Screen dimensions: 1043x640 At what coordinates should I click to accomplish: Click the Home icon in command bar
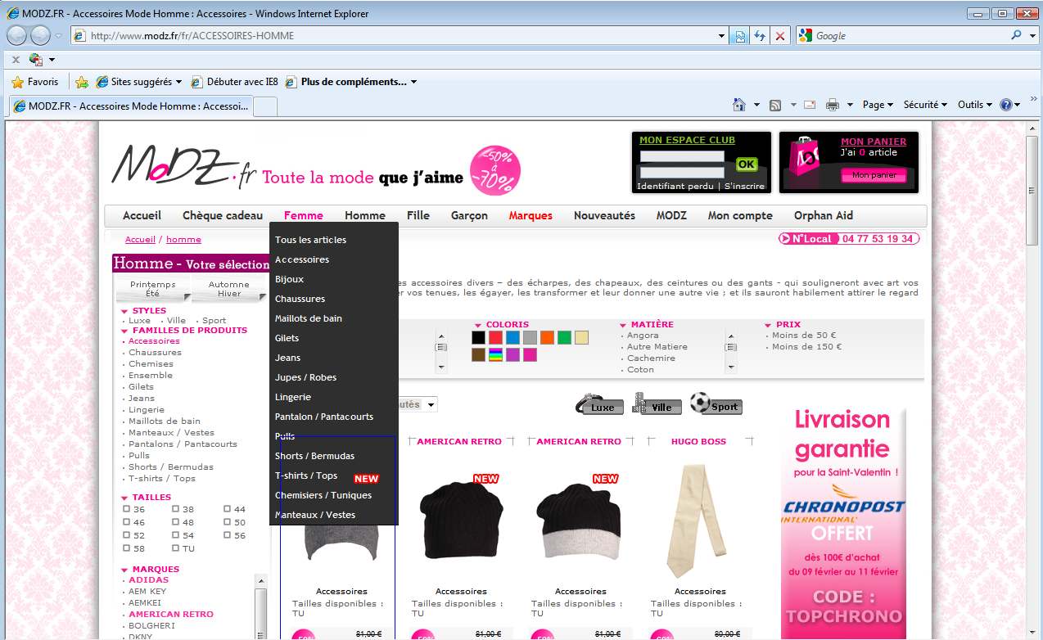click(x=739, y=105)
